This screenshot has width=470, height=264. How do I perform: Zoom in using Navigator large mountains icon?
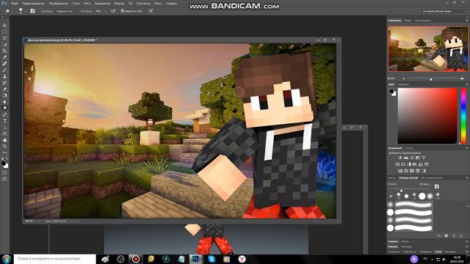[x=462, y=78]
